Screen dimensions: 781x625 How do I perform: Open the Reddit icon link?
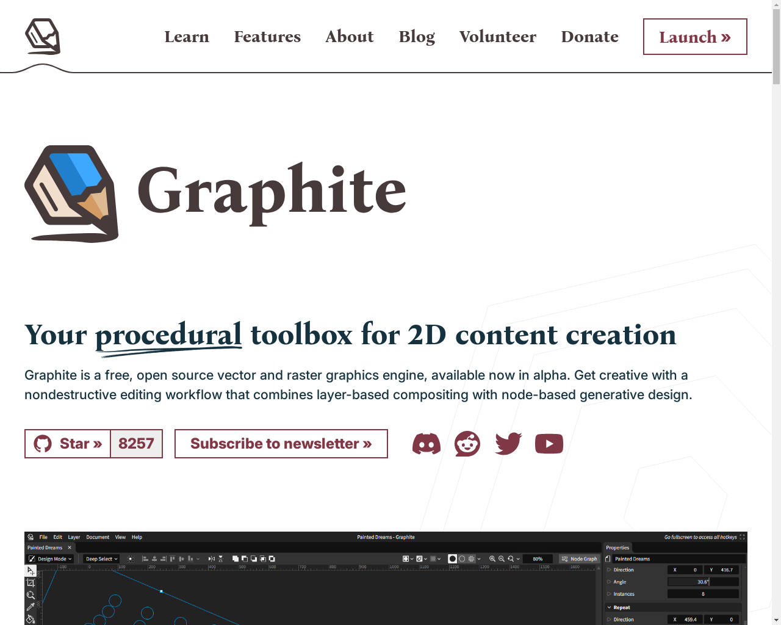467,444
